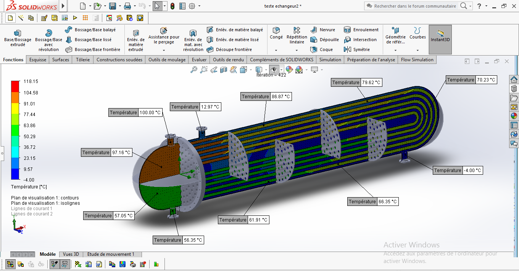
Task: Click the 100.00 °C temperature callout
Action: point(135,113)
